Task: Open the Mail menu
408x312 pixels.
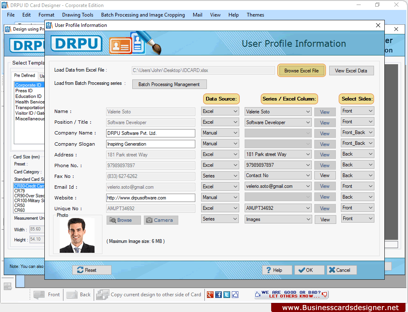Action: pyautogui.click(x=197, y=15)
